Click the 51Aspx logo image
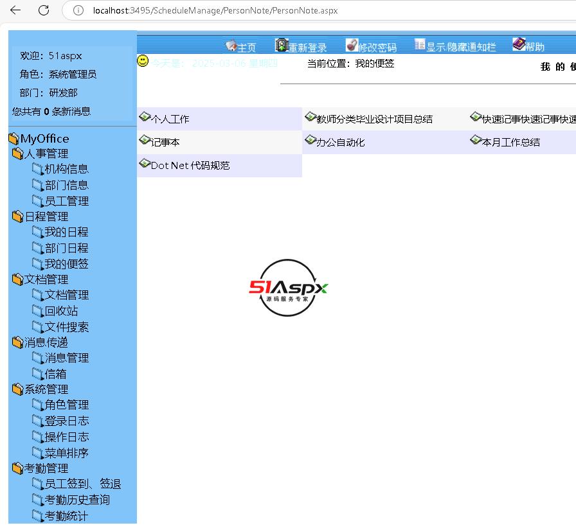This screenshot has width=576, height=530. tap(289, 288)
